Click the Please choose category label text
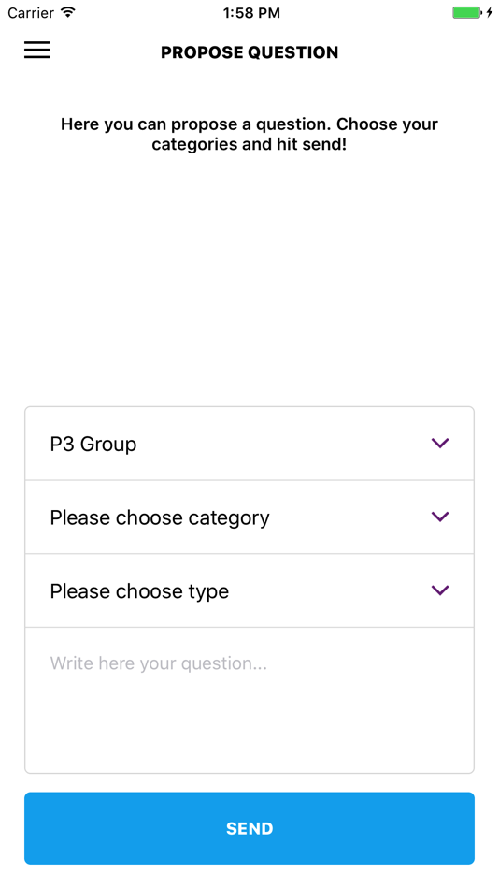 tap(160, 518)
